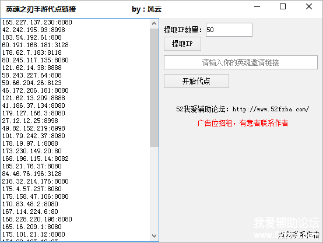Click the 提取IP数量 label
The width and height of the screenshot is (323, 243).
coord(183,30)
